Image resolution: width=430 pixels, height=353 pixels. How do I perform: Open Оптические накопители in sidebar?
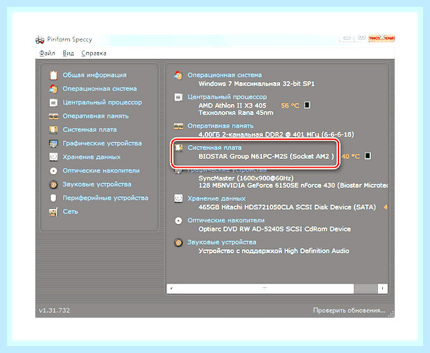(x=101, y=171)
